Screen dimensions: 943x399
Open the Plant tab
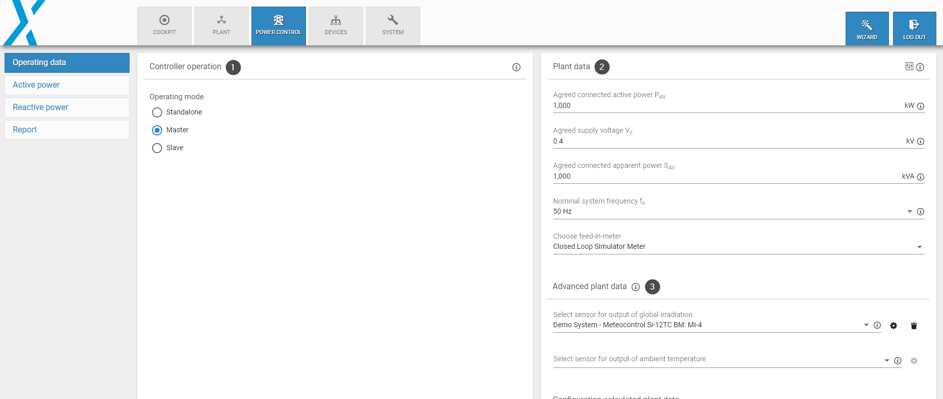pos(221,26)
